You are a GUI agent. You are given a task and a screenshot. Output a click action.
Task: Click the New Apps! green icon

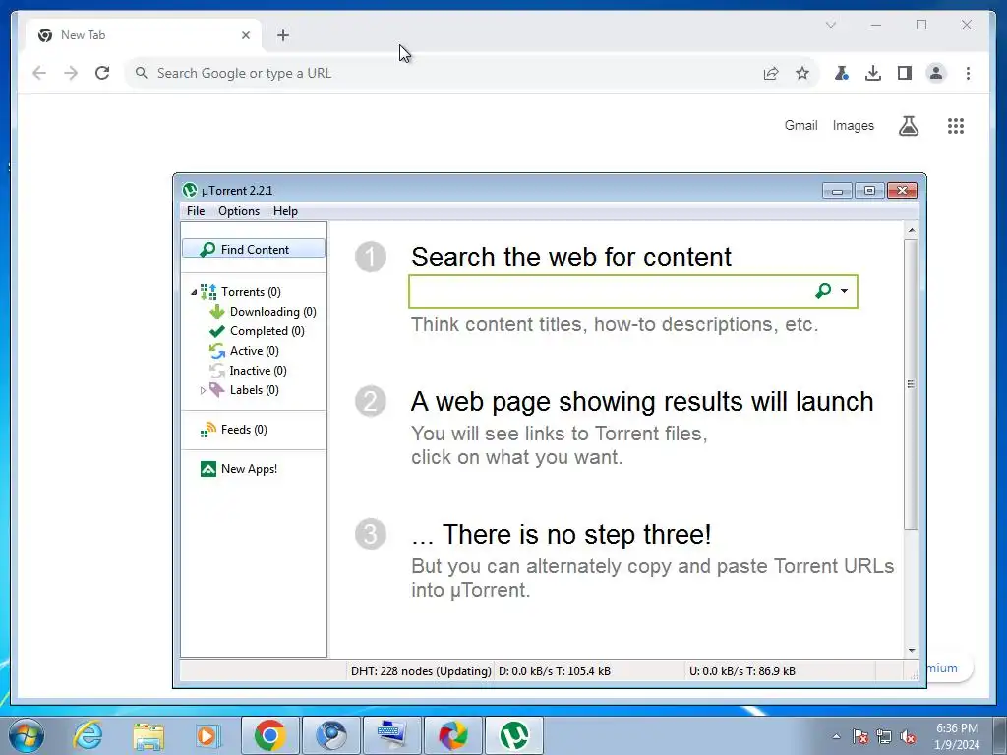[x=208, y=469]
